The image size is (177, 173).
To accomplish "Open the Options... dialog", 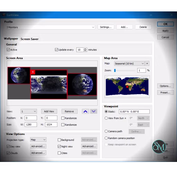I will (x=166, y=86).
